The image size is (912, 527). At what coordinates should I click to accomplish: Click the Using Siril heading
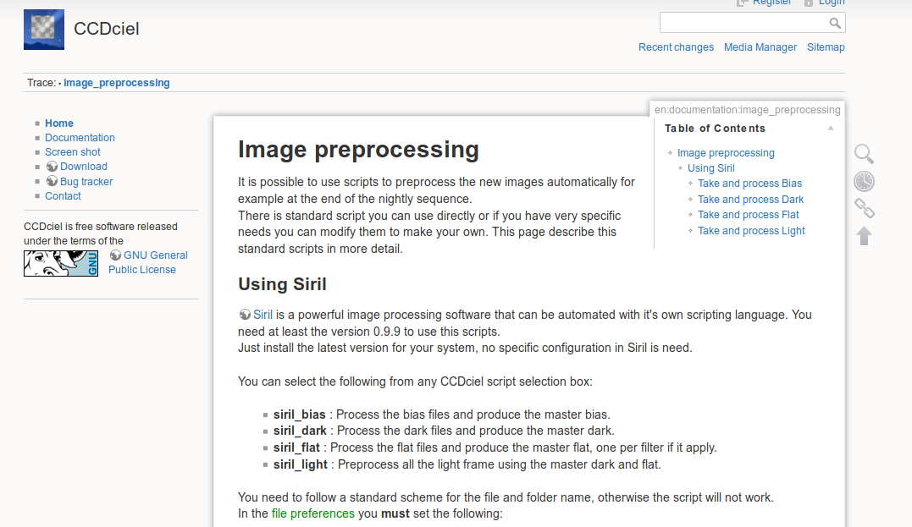pyautogui.click(x=282, y=284)
